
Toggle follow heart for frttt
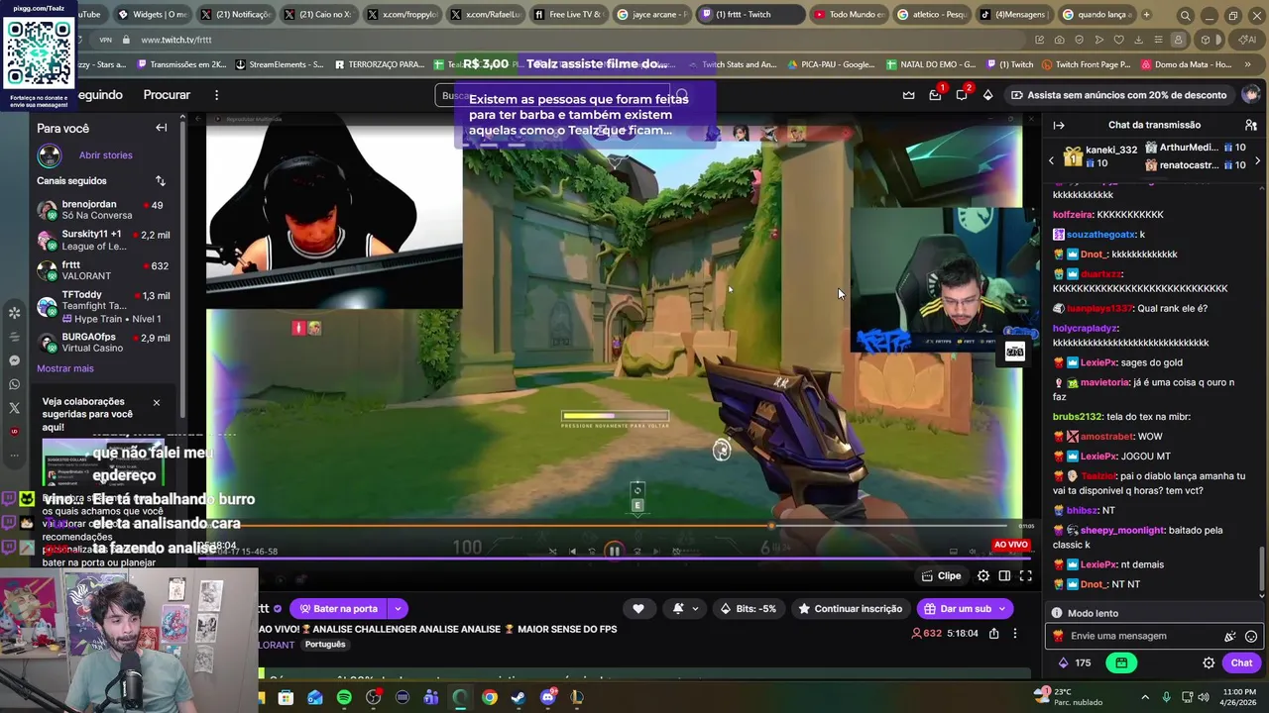[x=638, y=609]
